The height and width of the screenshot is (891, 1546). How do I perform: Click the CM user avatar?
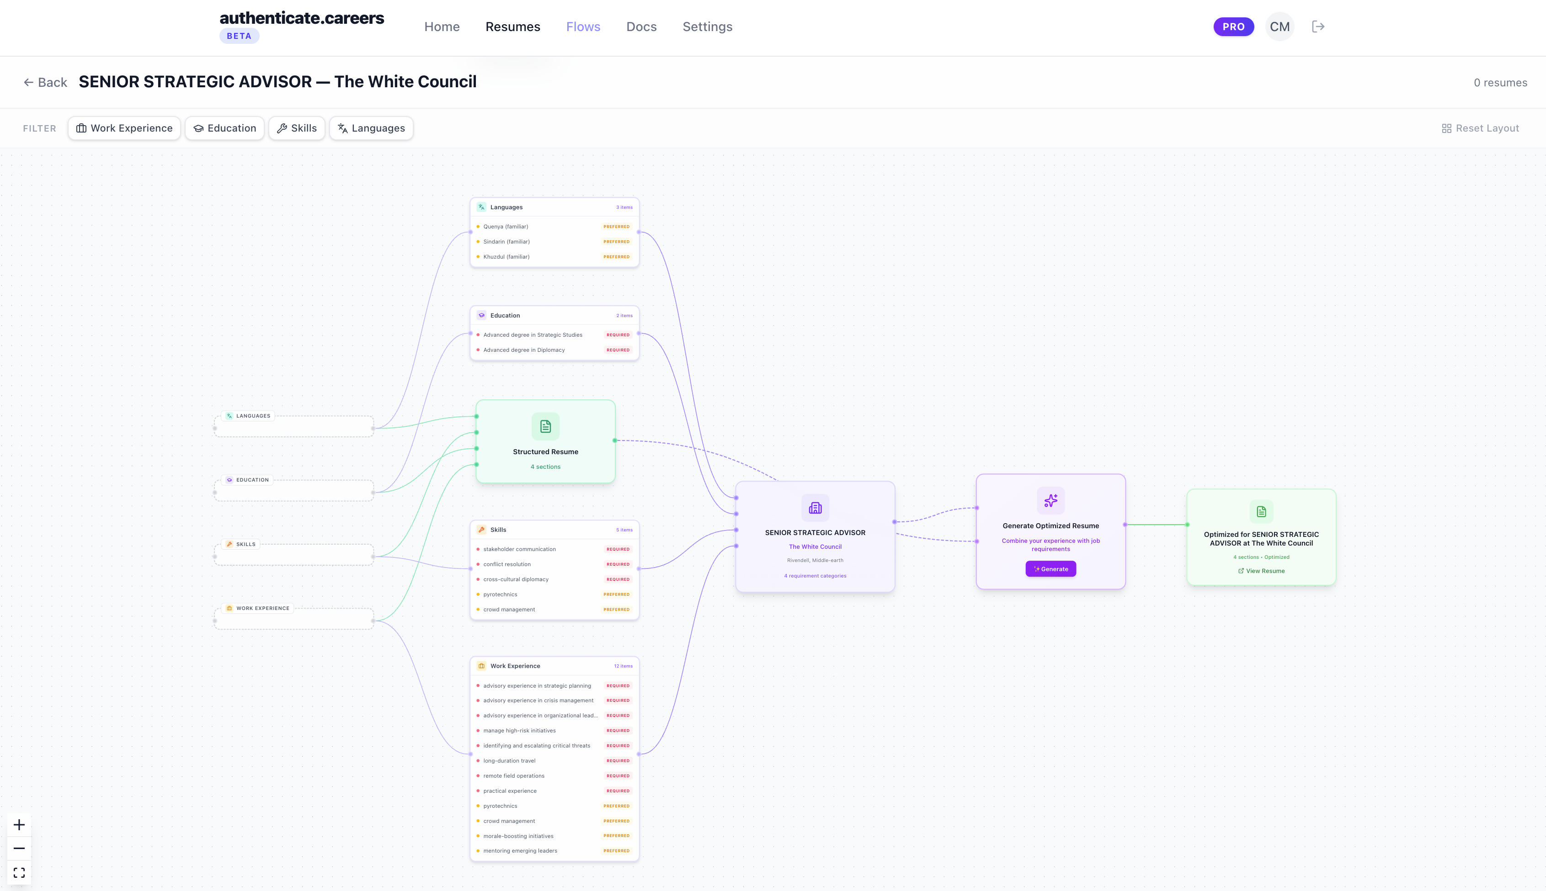[1279, 27]
